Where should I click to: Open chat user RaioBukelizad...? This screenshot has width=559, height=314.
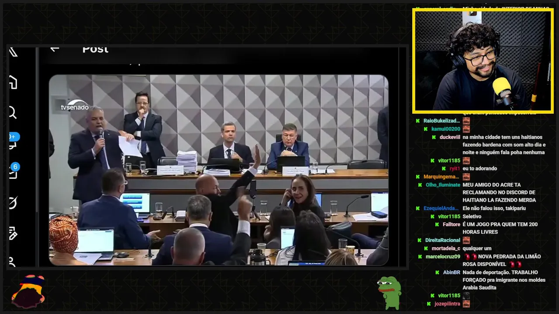point(442,121)
